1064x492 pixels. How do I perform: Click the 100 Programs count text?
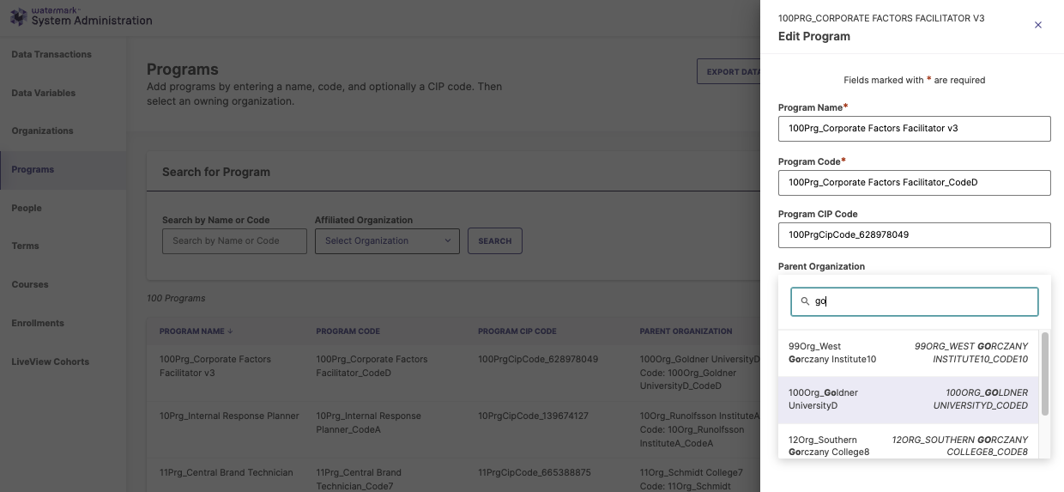pyautogui.click(x=176, y=299)
